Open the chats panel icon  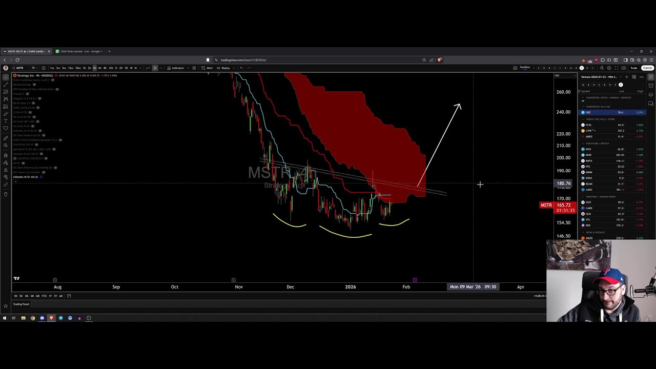[x=651, y=104]
